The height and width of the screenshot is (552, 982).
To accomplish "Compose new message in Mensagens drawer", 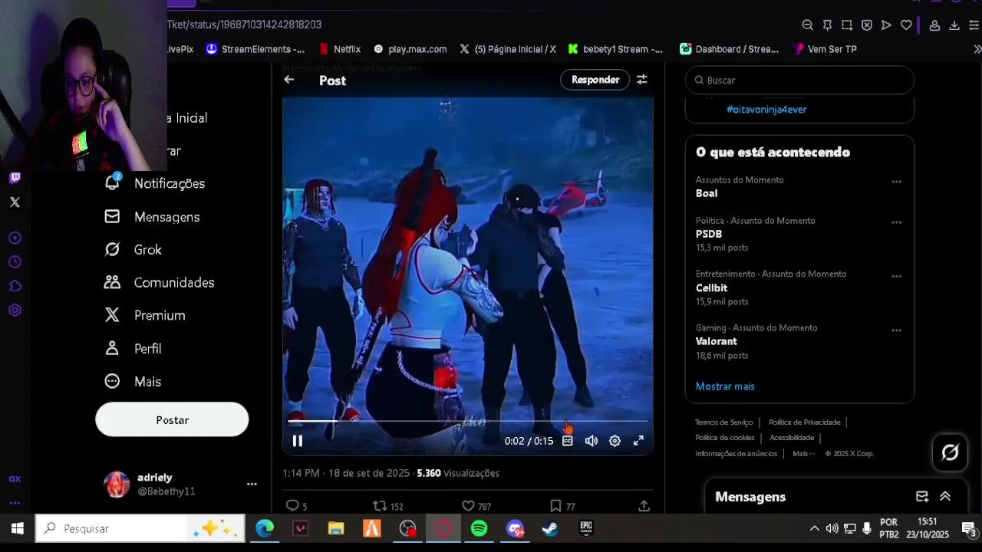I will (x=922, y=497).
